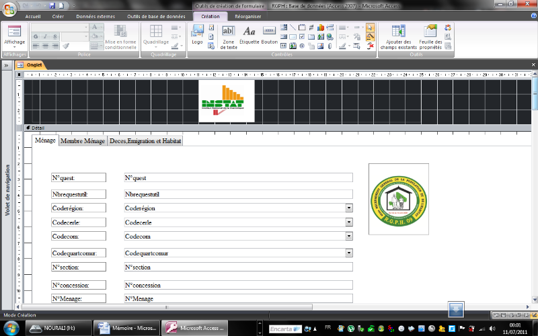Expand the Codequartcomur combo box arrow
Image resolution: width=538 pixels, height=336 pixels.
[349, 253]
